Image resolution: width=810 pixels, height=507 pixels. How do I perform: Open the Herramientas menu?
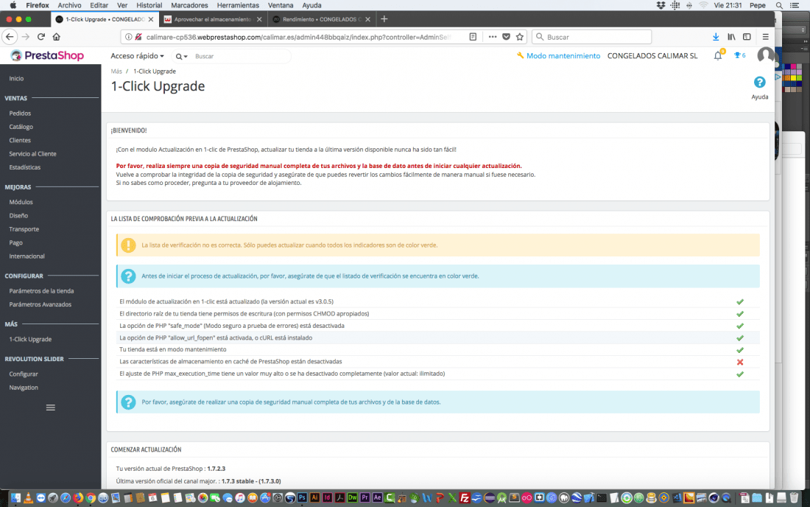(x=238, y=5)
